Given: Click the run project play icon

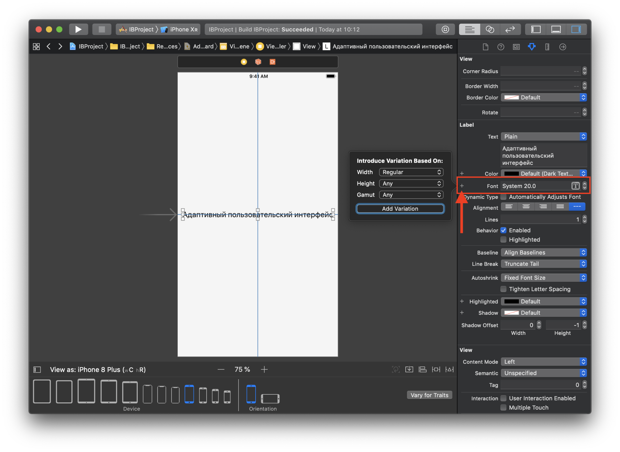Looking at the screenshot, I should 78,29.
